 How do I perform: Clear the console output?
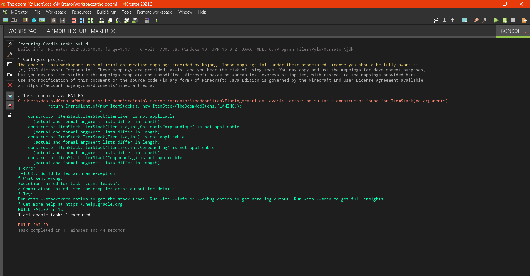(10, 85)
